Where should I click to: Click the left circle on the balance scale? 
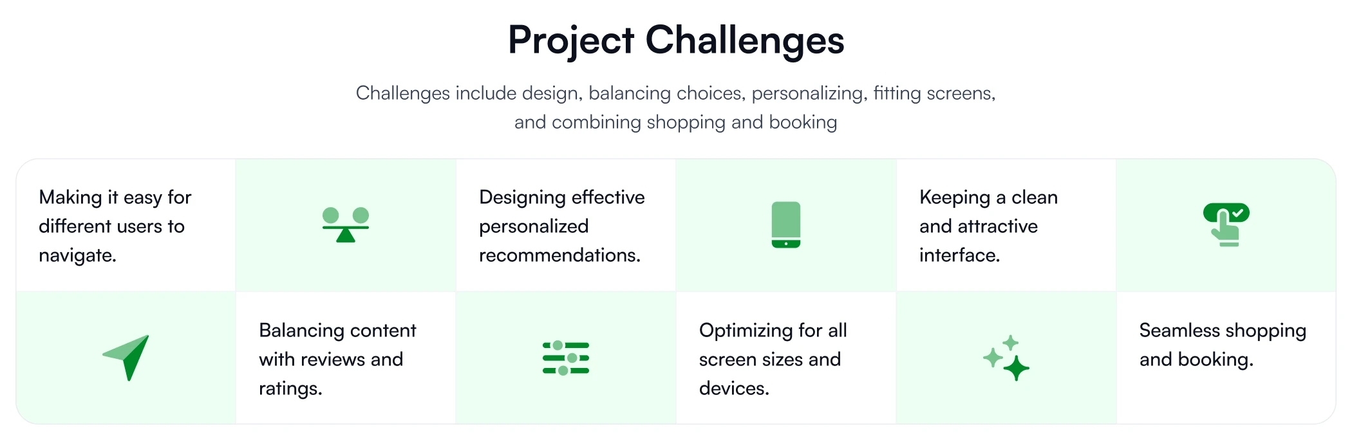pos(331,215)
